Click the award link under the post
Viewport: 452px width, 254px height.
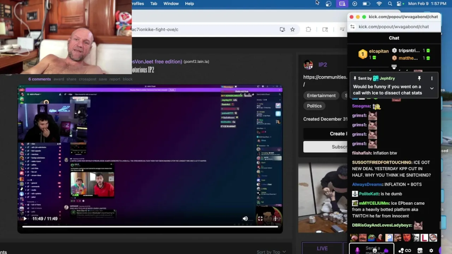pos(59,79)
